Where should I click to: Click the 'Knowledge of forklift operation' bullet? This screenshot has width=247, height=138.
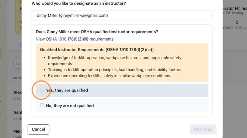click(x=115, y=61)
